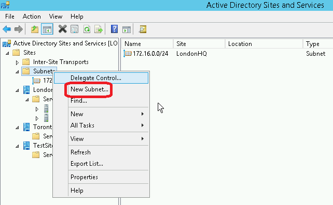
Task: Choose Properties from the context menu
Action: click(x=101, y=177)
